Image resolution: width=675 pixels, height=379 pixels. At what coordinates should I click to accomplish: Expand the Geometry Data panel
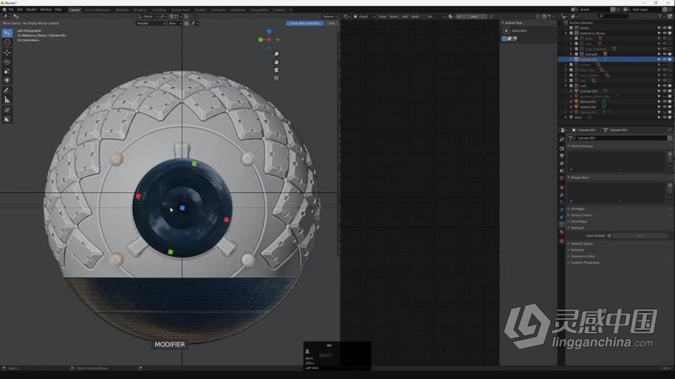(582, 256)
